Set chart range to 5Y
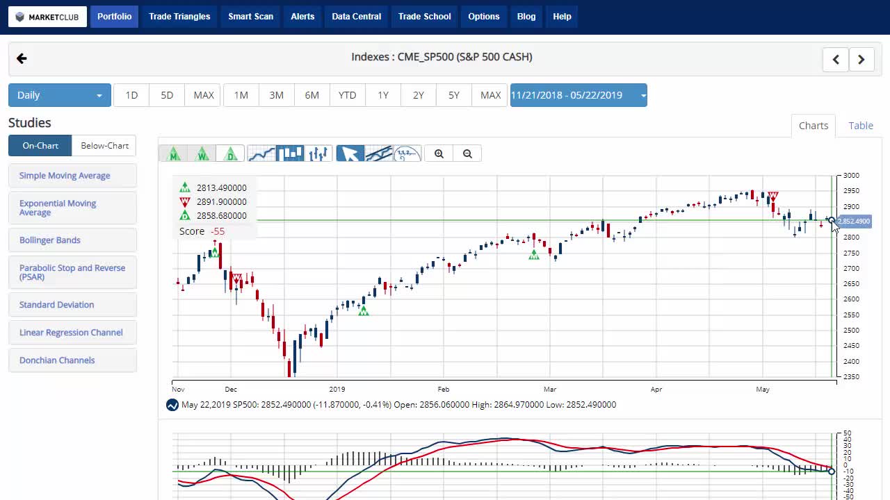Viewport: 890px width, 500px height. (454, 95)
